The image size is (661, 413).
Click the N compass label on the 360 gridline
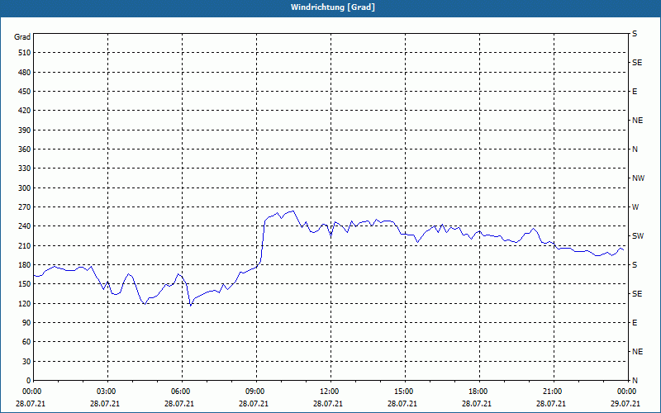tap(635, 150)
